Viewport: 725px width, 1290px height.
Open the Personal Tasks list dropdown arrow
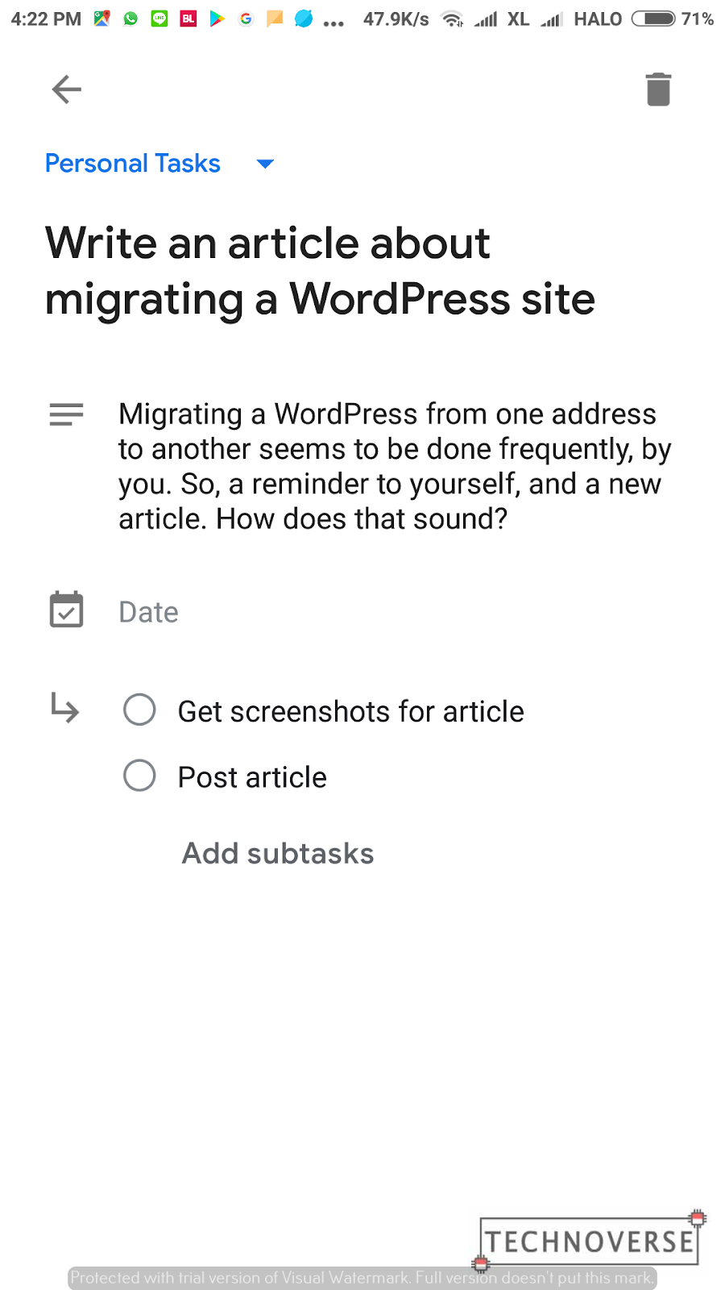[x=265, y=164]
